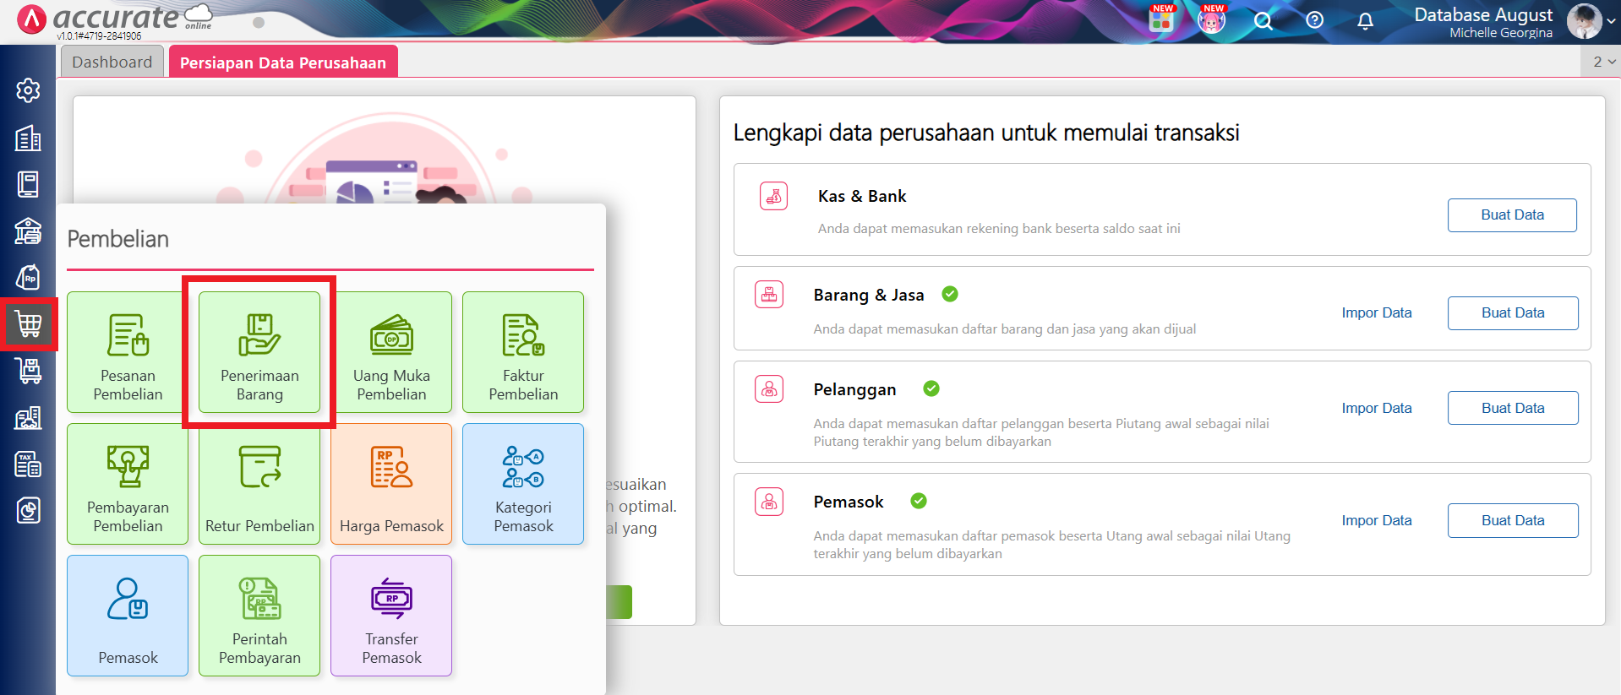This screenshot has height=695, width=1621.
Task: Click Buat Data for Kas & Bank
Action: pyautogui.click(x=1512, y=214)
